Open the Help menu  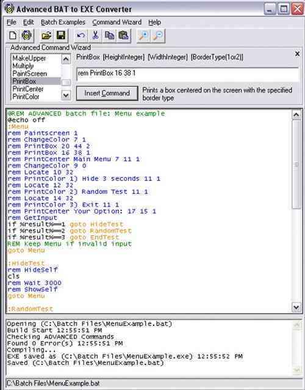154,23
